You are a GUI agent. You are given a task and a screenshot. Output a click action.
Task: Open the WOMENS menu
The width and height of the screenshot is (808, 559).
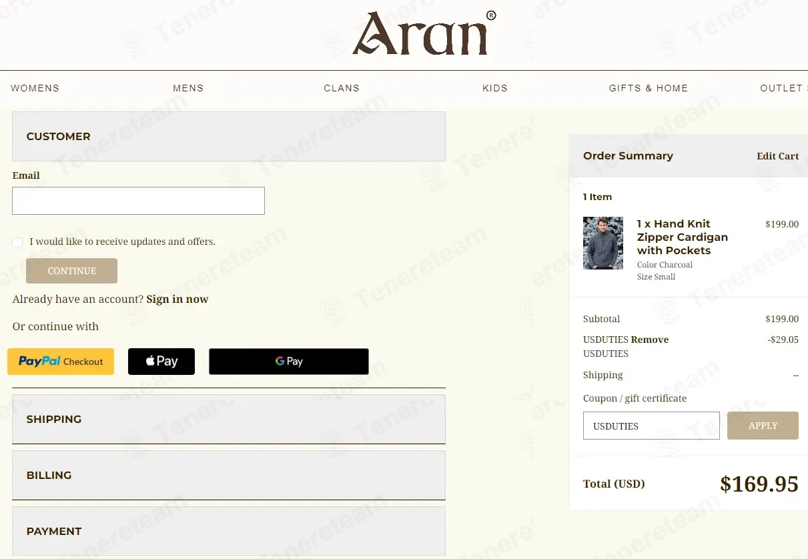click(x=35, y=88)
